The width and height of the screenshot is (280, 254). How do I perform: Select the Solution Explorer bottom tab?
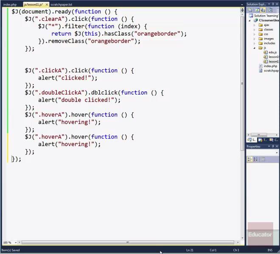pyautogui.click(x=252, y=140)
